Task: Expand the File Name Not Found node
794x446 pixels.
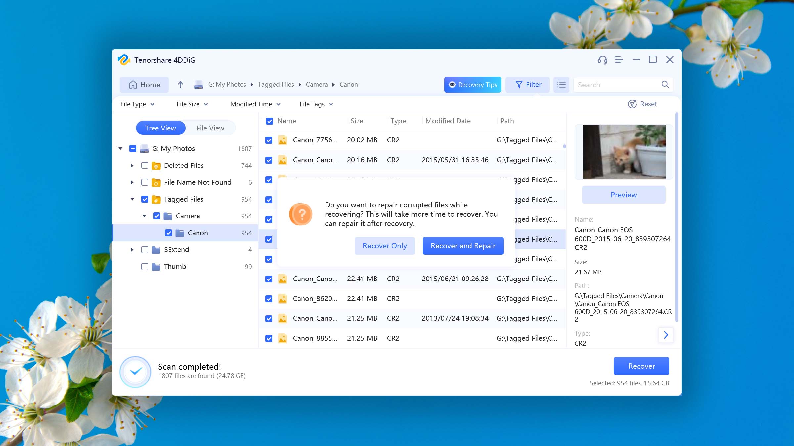Action: click(x=132, y=182)
